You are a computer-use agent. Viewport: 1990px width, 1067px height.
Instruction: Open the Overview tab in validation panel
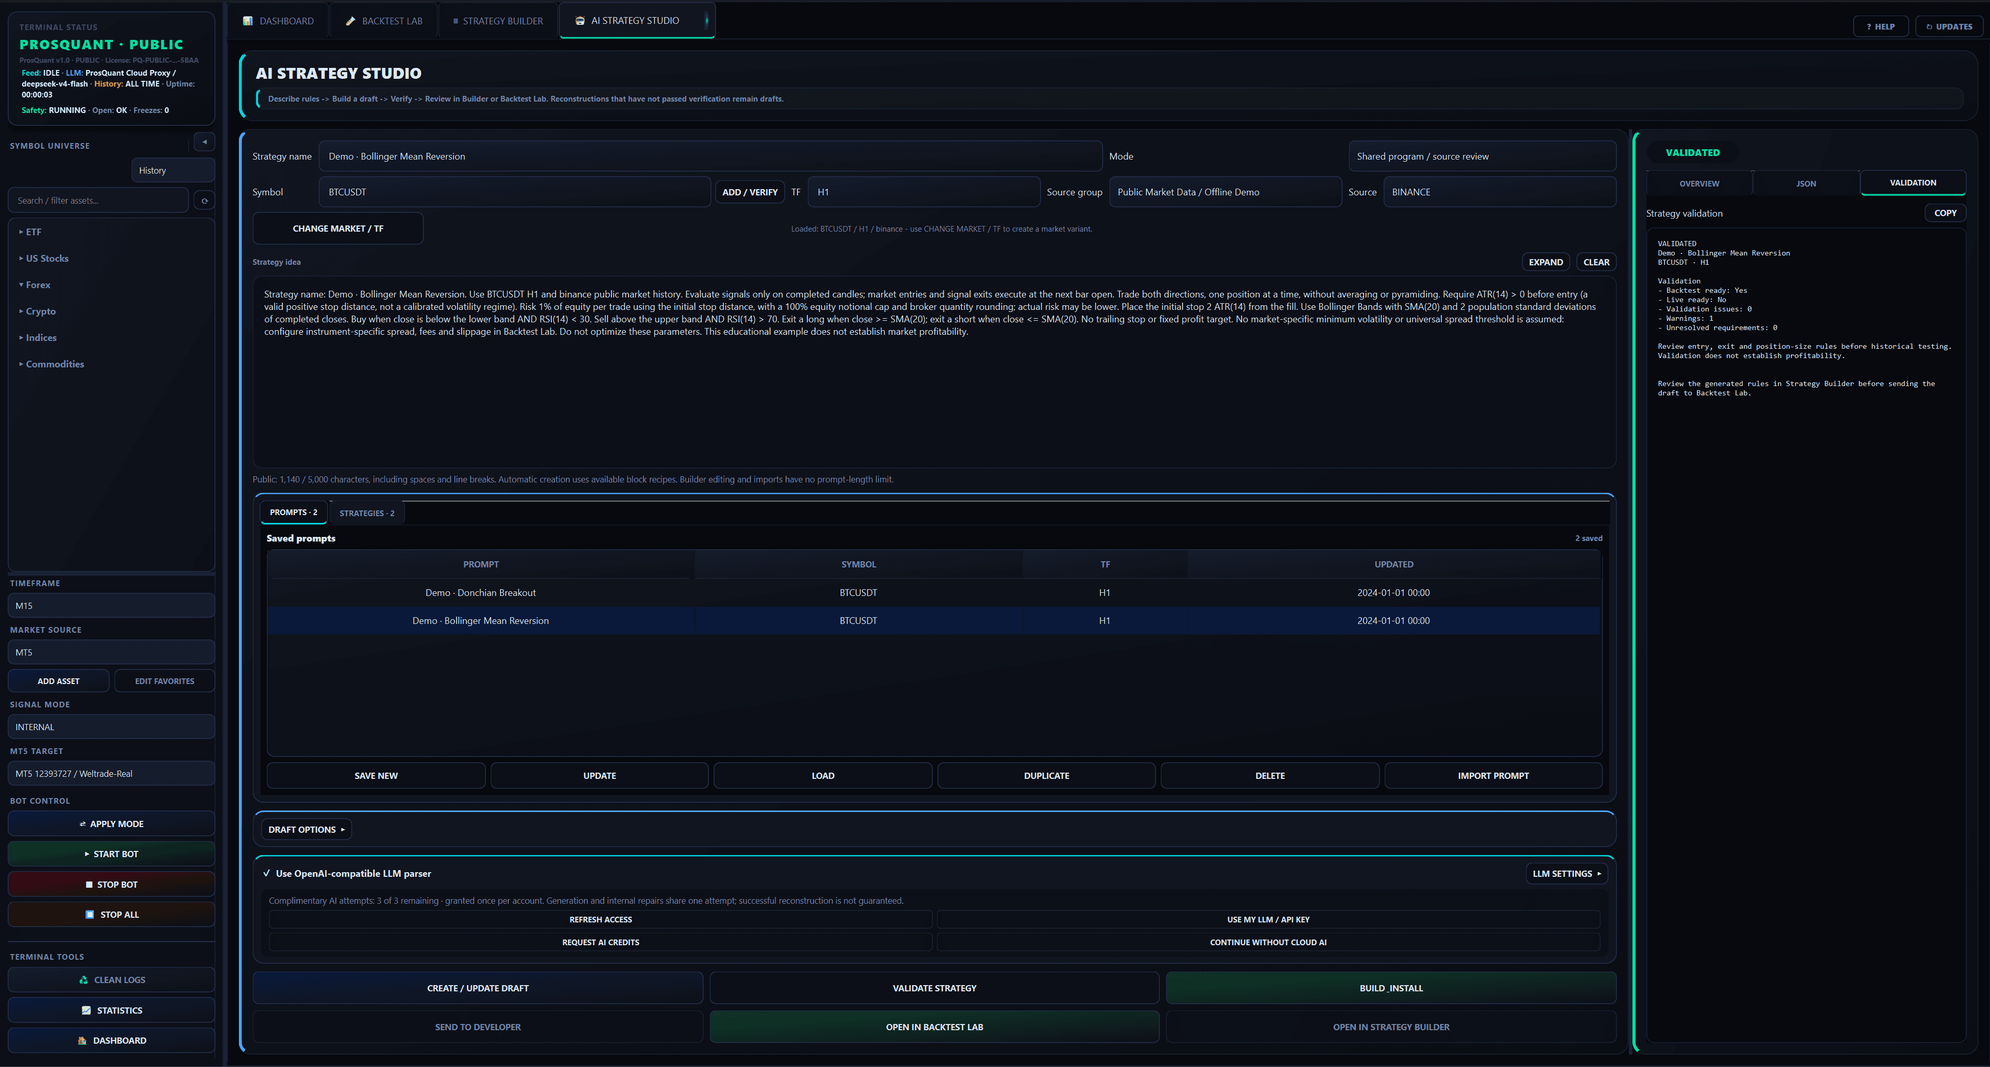coord(1699,183)
